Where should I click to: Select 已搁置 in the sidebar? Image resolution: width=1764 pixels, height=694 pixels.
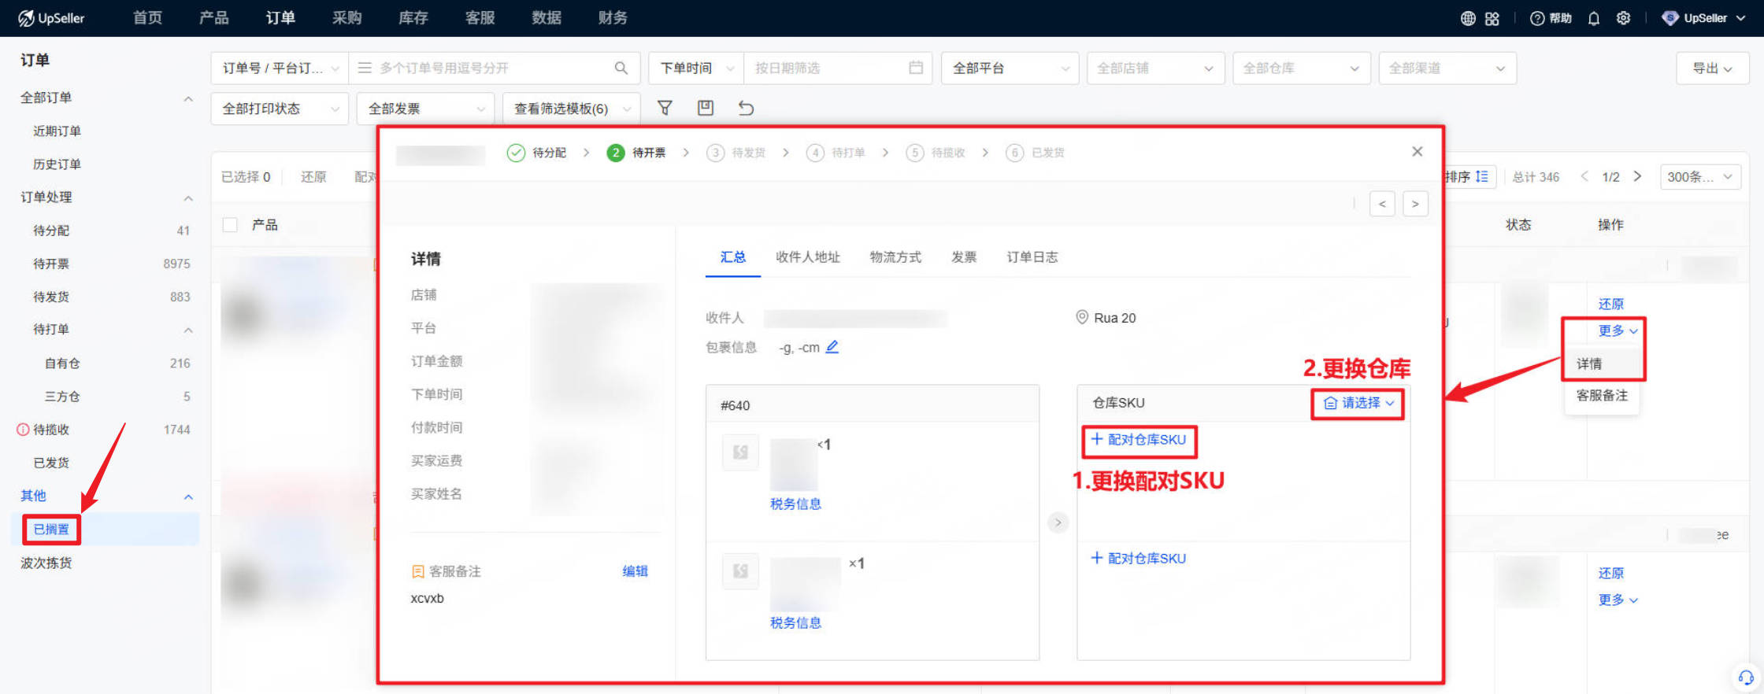pos(51,530)
